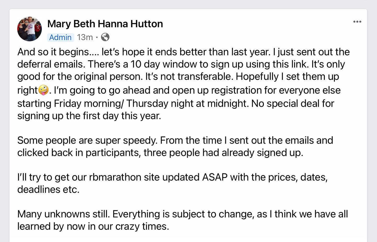This screenshot has width=377, height=242.
Task: Click the text "deadlines etc."
Action: [48, 189]
